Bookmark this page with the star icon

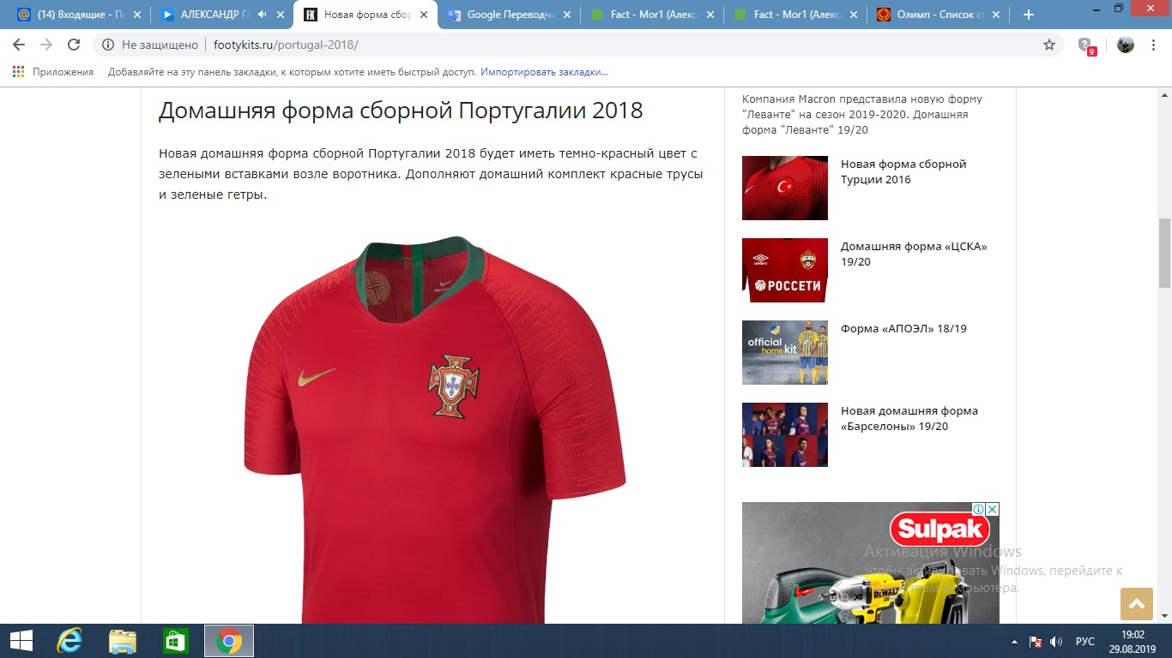1049,45
